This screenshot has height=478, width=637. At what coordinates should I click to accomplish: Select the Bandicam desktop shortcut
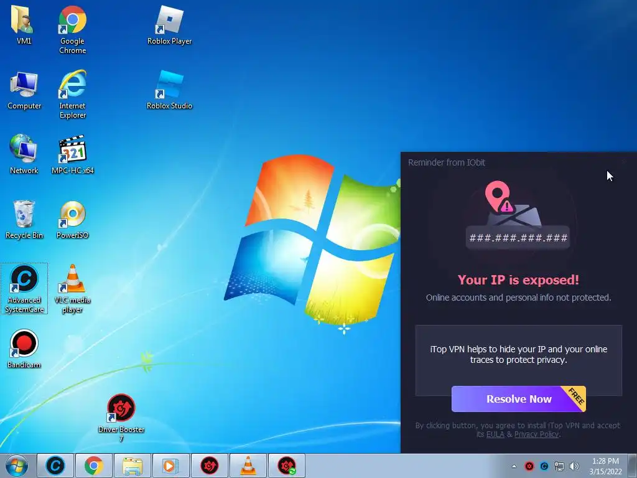[24, 349]
